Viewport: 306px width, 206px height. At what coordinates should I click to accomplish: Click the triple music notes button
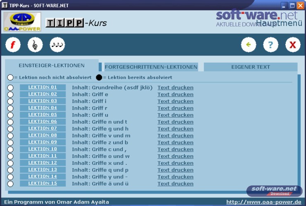[57, 45]
